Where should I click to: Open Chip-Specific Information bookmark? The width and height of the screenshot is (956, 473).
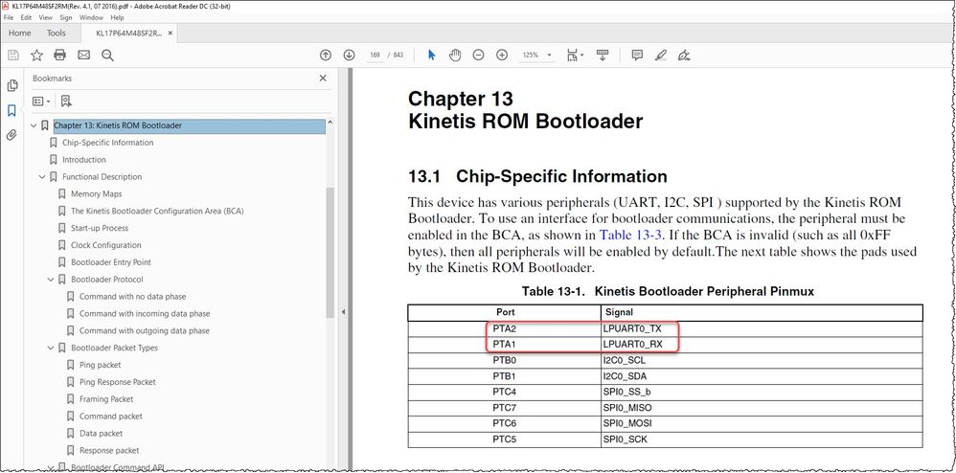coord(108,143)
